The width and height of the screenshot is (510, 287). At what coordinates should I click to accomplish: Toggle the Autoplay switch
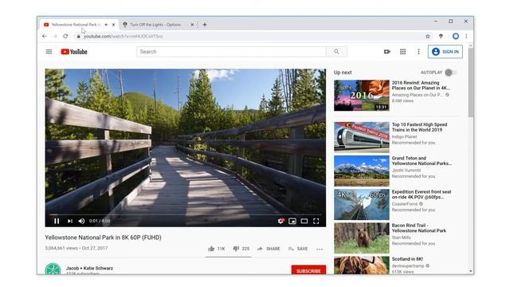click(450, 73)
